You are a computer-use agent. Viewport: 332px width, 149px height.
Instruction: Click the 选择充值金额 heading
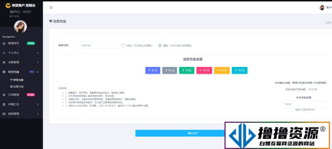click(x=193, y=59)
